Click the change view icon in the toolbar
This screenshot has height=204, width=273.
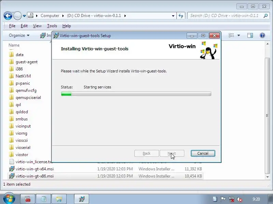pos(231,35)
